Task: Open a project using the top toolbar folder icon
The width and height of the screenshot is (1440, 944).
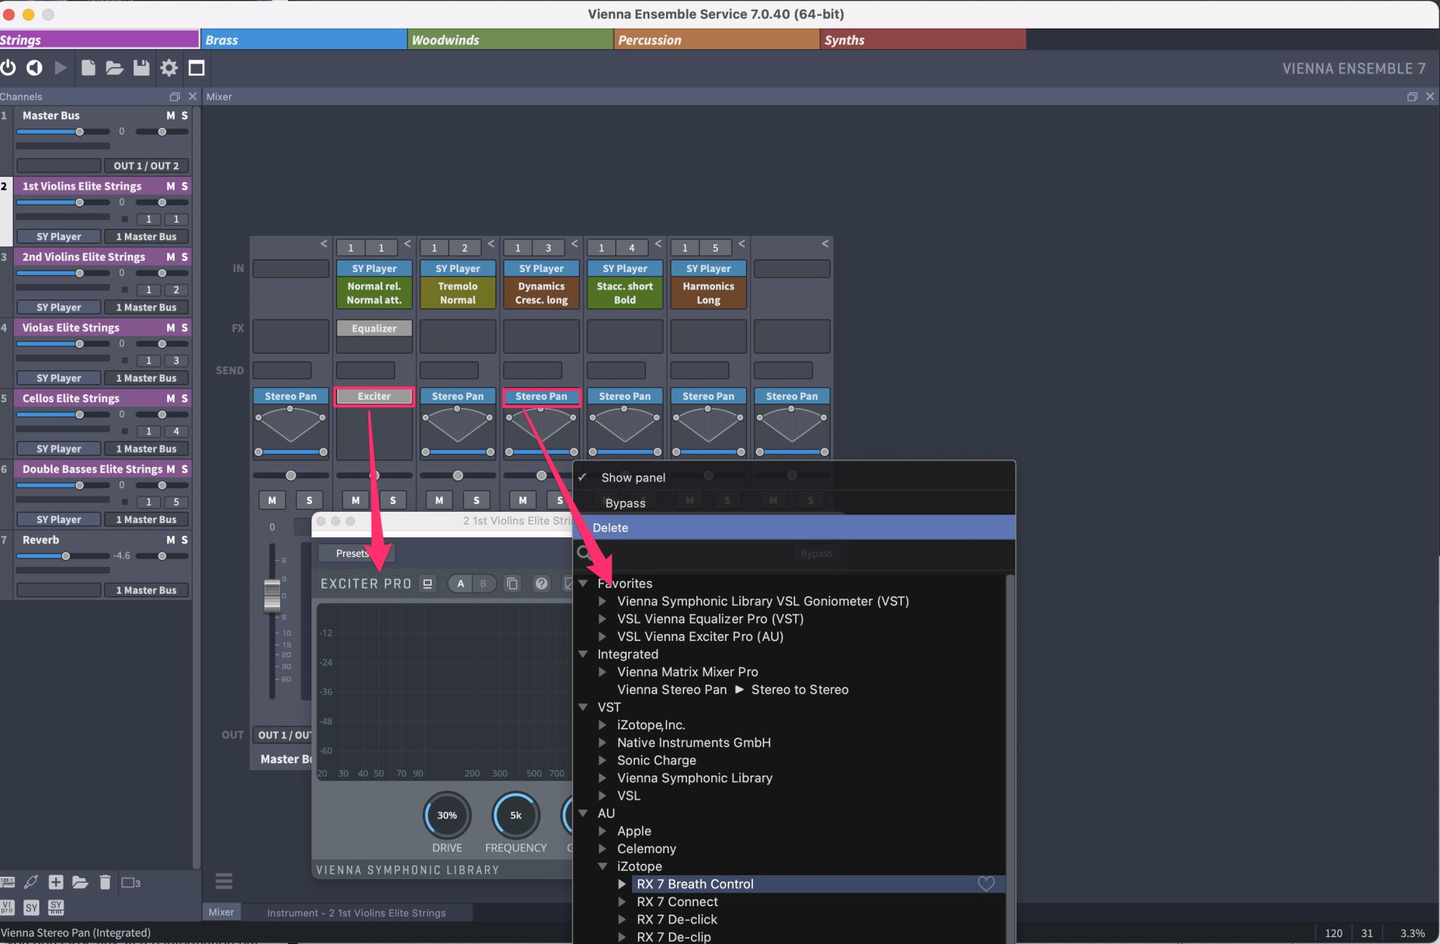Action: coord(114,68)
